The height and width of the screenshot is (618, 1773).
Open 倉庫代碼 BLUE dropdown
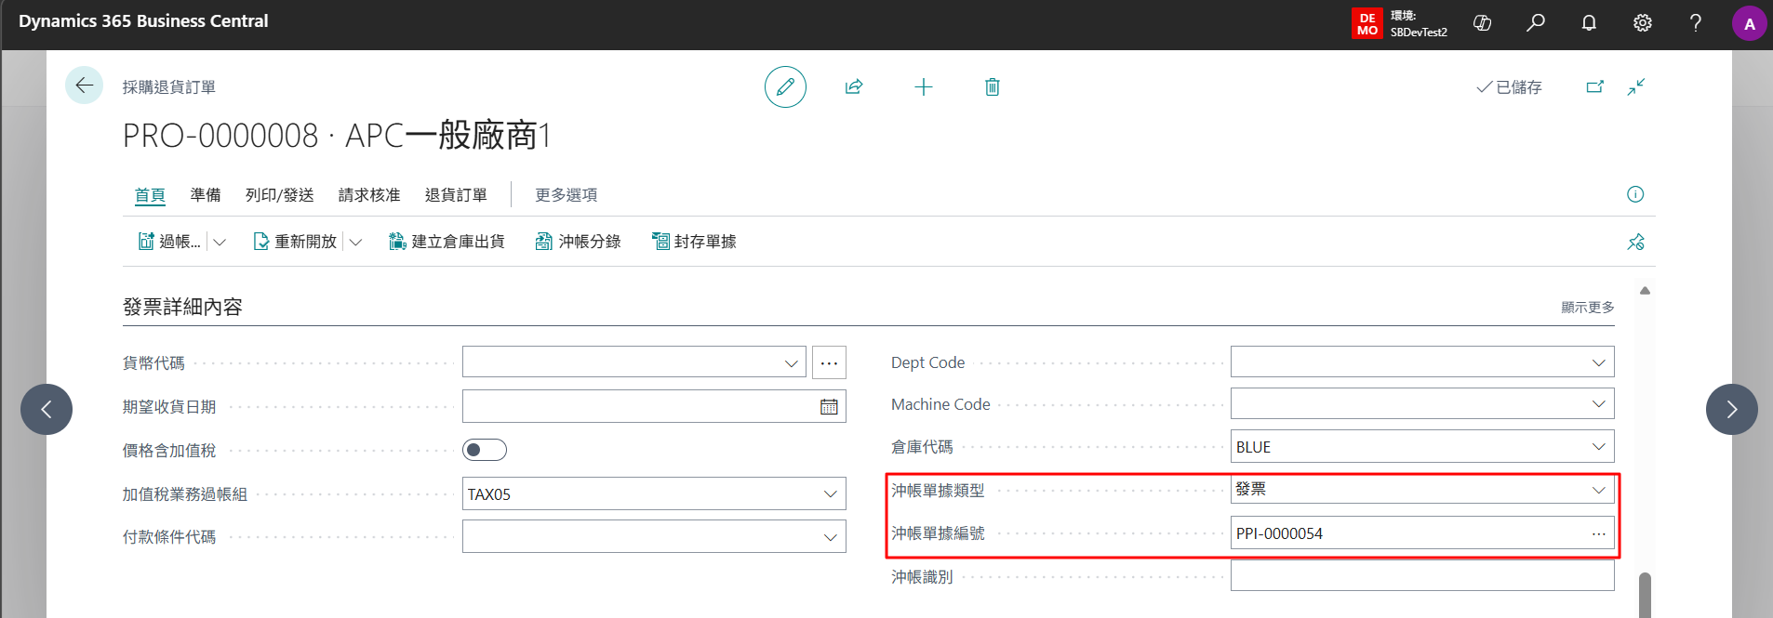1599,447
